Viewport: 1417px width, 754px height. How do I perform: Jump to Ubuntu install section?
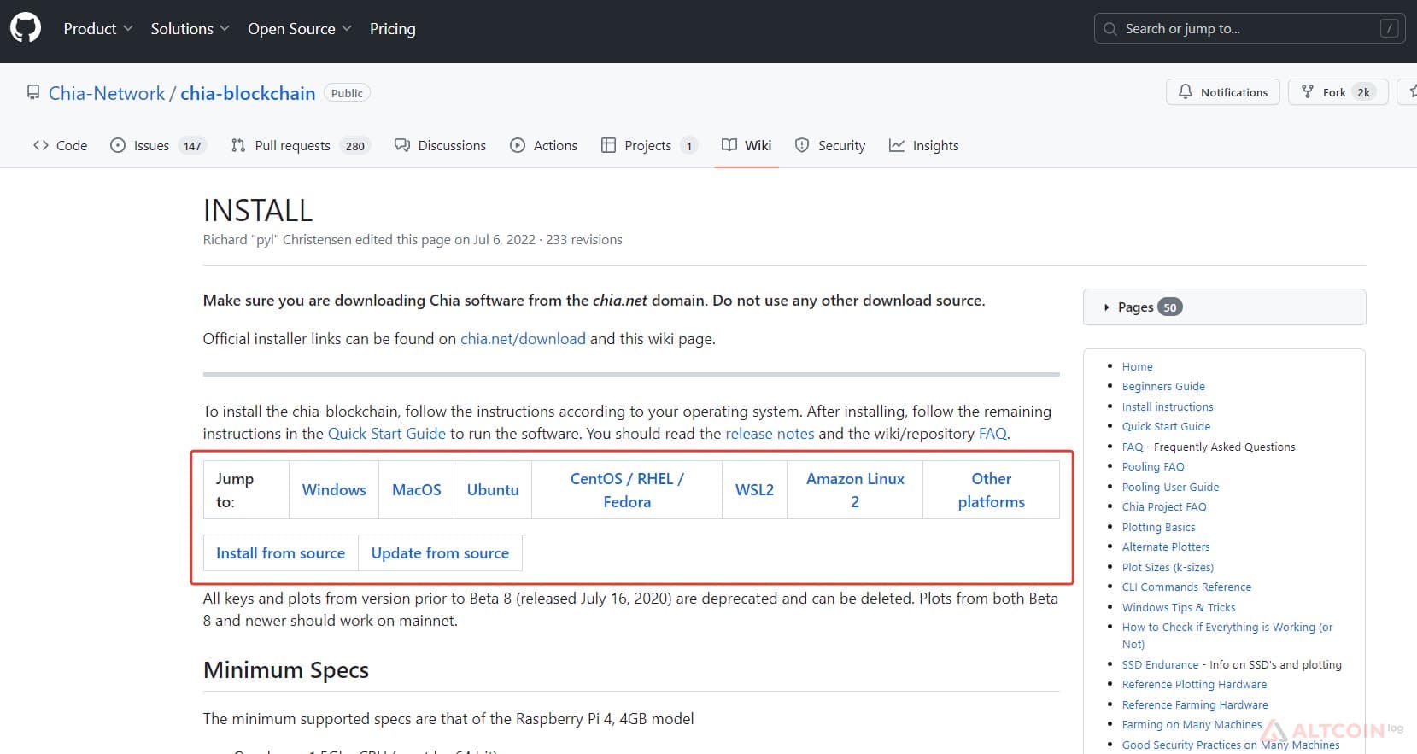pos(493,490)
